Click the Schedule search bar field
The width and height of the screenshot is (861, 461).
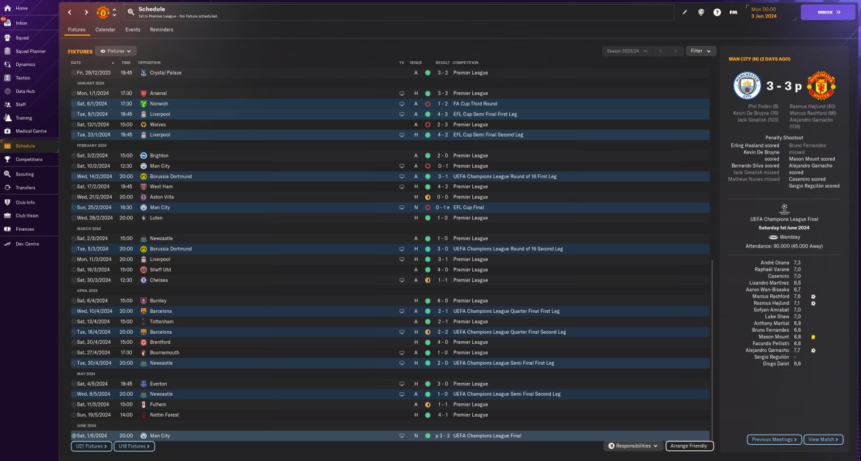coord(399,12)
